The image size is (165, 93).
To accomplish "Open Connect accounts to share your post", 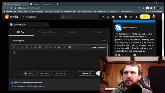I will pos(27,86).
